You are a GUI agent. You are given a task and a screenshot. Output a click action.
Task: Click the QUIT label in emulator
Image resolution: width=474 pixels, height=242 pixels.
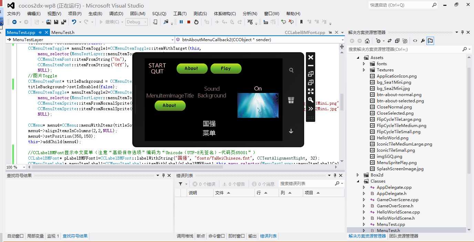[x=157, y=71]
